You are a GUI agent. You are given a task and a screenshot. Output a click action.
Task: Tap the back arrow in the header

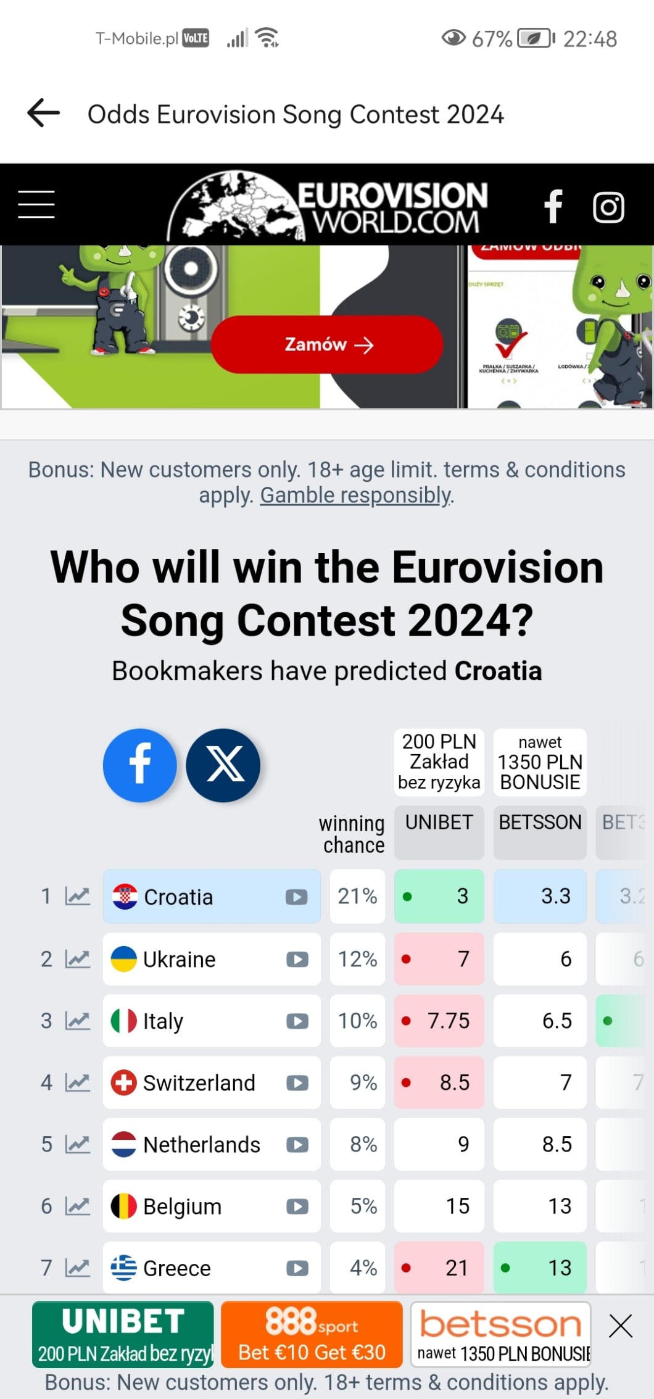point(44,114)
